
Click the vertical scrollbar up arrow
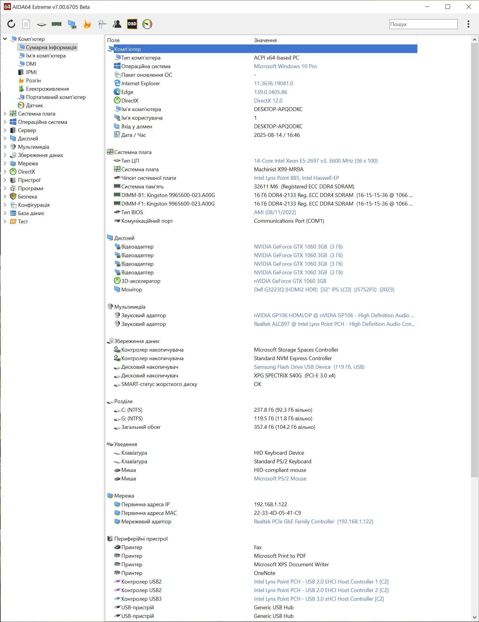click(x=475, y=39)
